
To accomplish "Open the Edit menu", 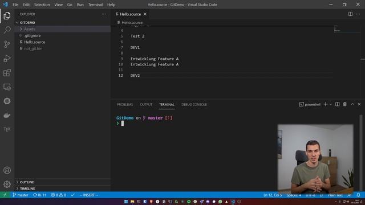I will click(26, 5).
